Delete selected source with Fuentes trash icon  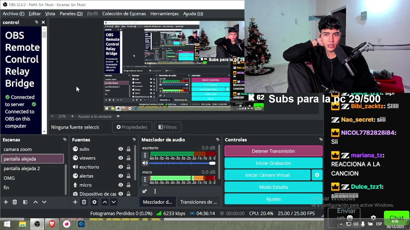(x=84, y=202)
